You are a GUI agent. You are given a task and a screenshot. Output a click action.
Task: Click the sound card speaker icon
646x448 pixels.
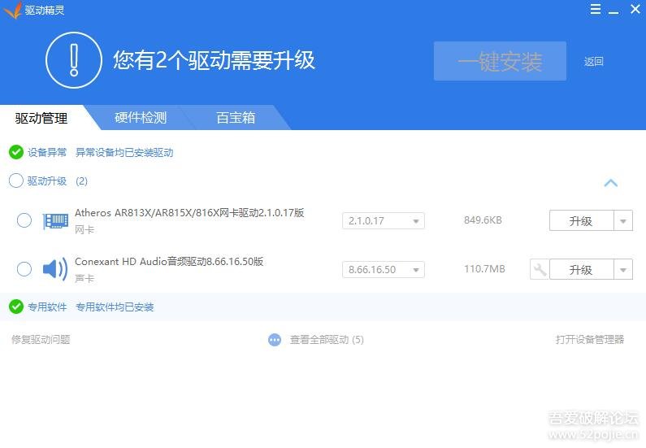55,269
